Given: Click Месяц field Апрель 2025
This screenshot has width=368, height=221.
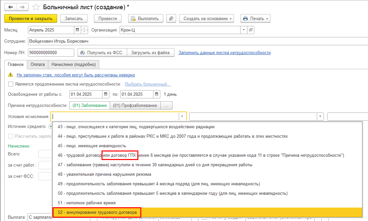Looking at the screenshot, I should tap(51, 30).
